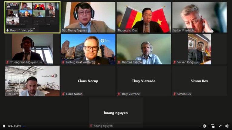This screenshot has width=232, height=130.
Task: Mute the video volume speaker icon
Action: pos(227,126)
